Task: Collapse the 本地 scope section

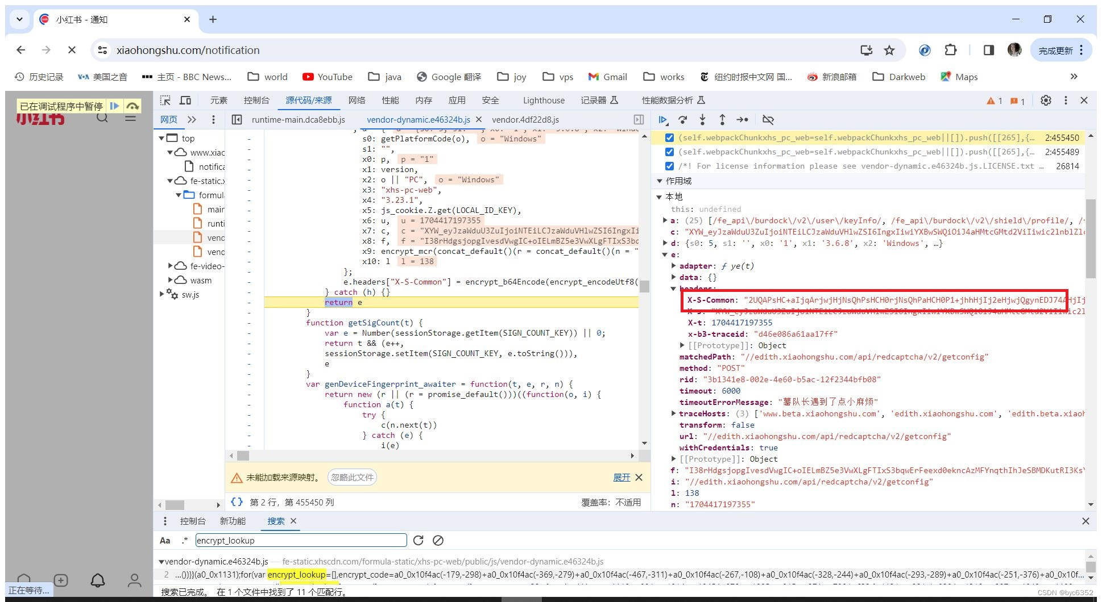Action: pos(661,197)
